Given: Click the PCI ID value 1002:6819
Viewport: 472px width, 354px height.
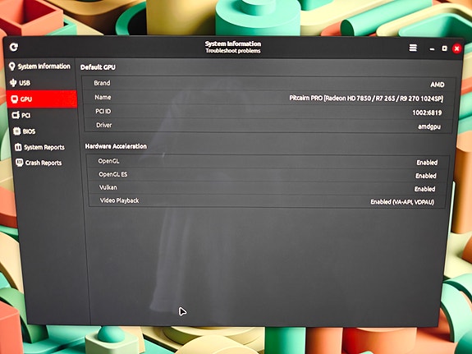Looking at the screenshot, I should coord(427,113).
